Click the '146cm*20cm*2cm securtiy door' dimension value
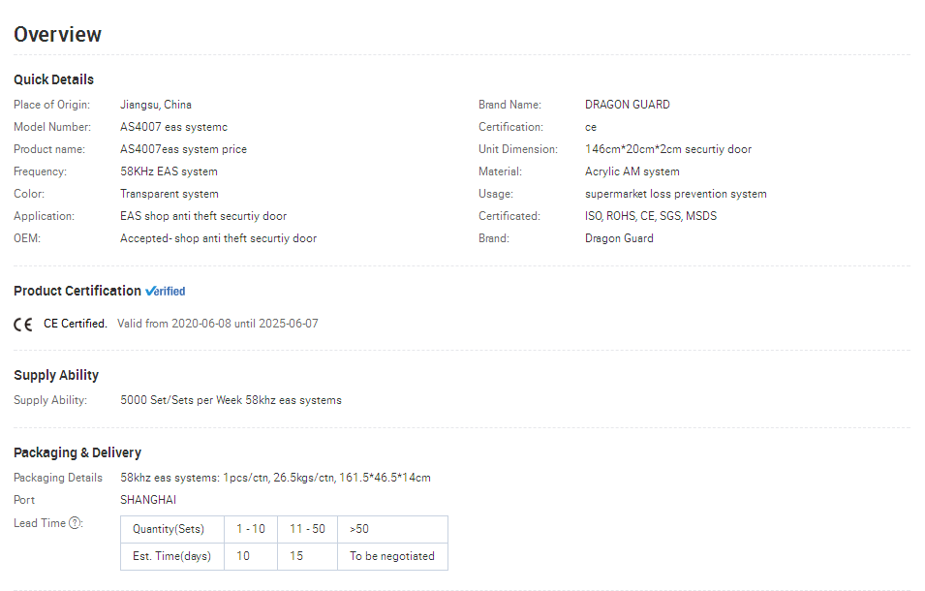The width and height of the screenshot is (925, 591). [668, 149]
